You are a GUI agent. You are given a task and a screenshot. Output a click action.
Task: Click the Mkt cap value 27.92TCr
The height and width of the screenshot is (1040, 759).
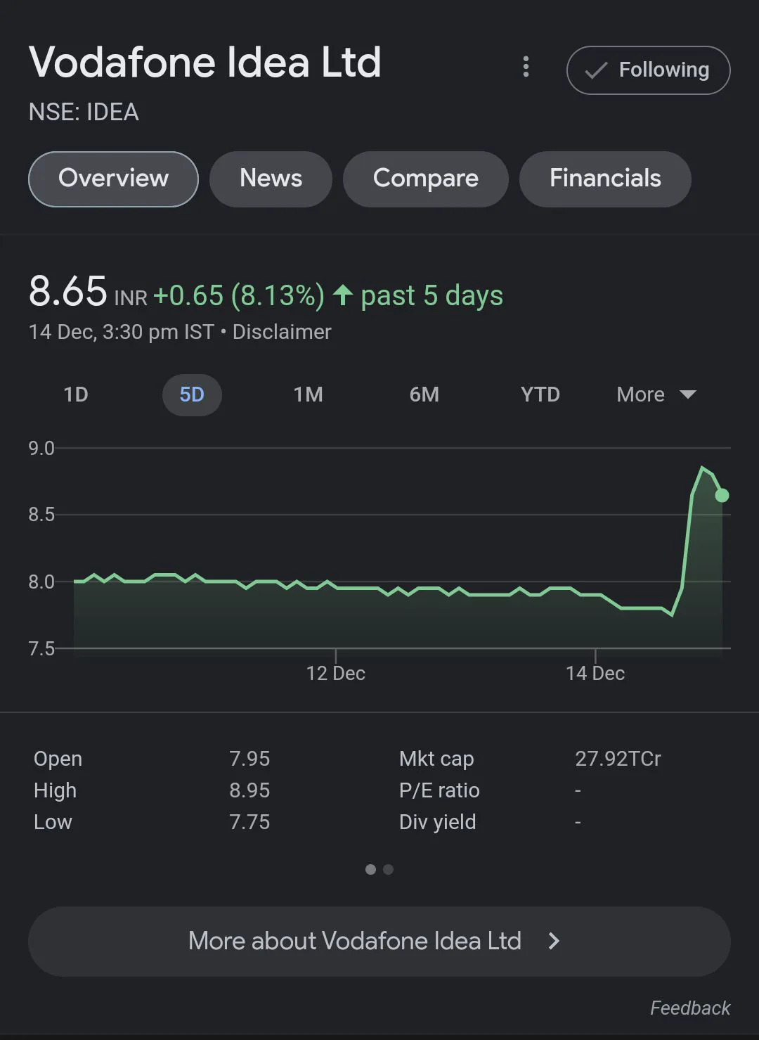coord(618,759)
